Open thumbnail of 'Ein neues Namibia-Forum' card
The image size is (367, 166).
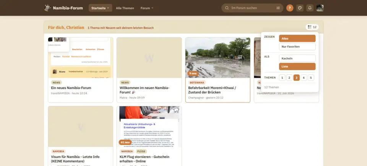click(x=81, y=58)
